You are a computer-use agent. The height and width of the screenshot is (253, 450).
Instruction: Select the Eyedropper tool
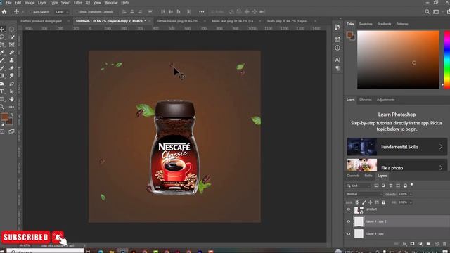point(2,53)
